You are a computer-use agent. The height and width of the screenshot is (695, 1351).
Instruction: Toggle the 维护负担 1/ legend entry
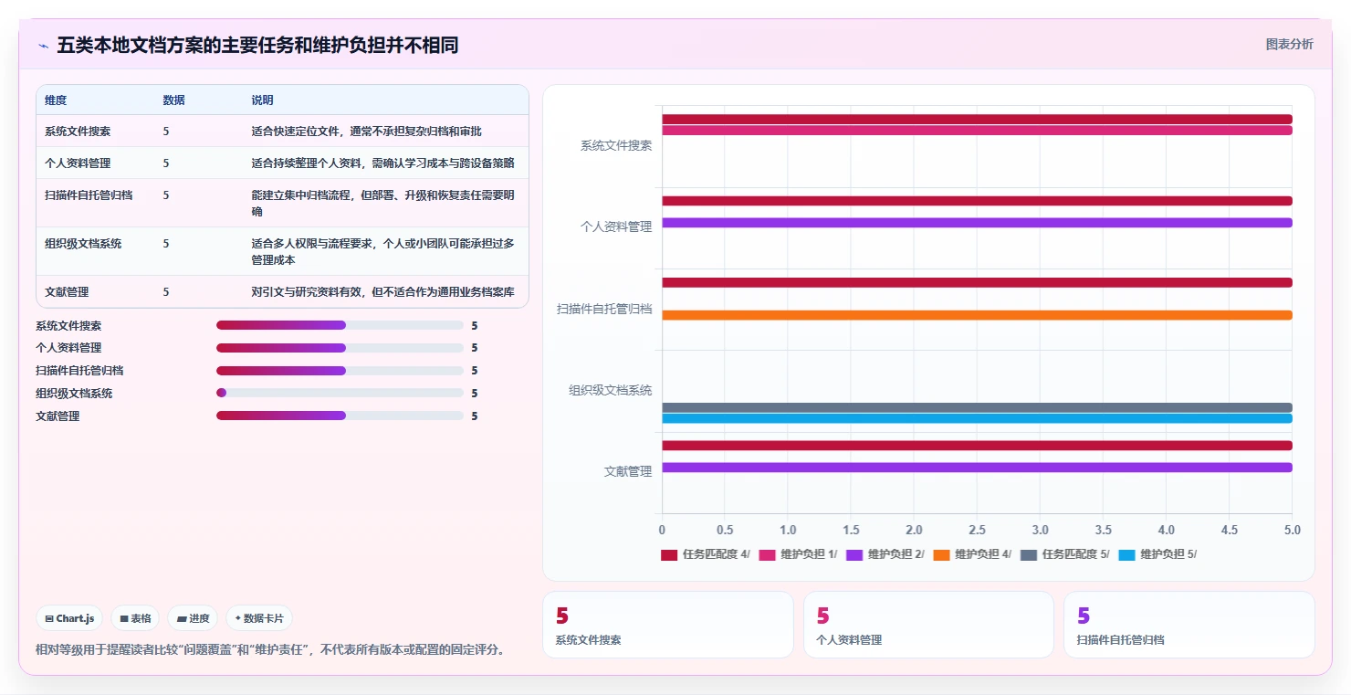[x=798, y=554]
